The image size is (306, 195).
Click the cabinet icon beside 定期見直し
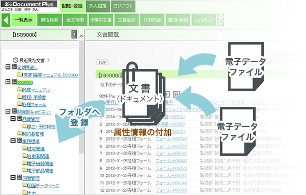pyautogui.click(x=14, y=67)
